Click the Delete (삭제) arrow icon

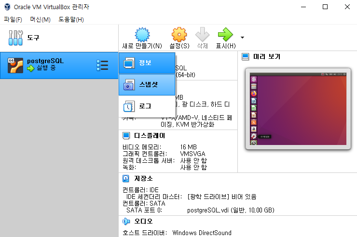203,35
